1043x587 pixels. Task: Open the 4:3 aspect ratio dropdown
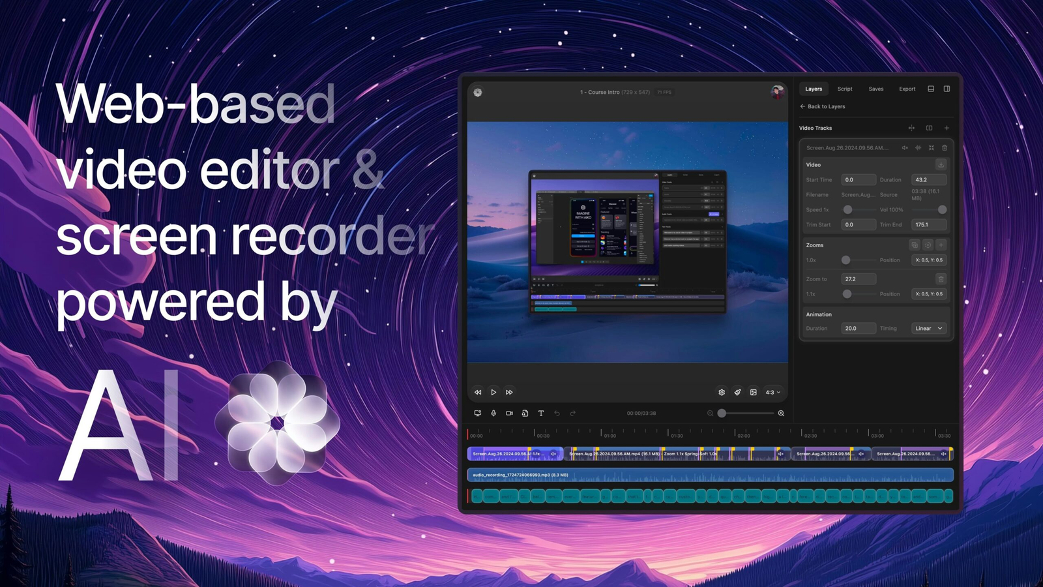772,392
